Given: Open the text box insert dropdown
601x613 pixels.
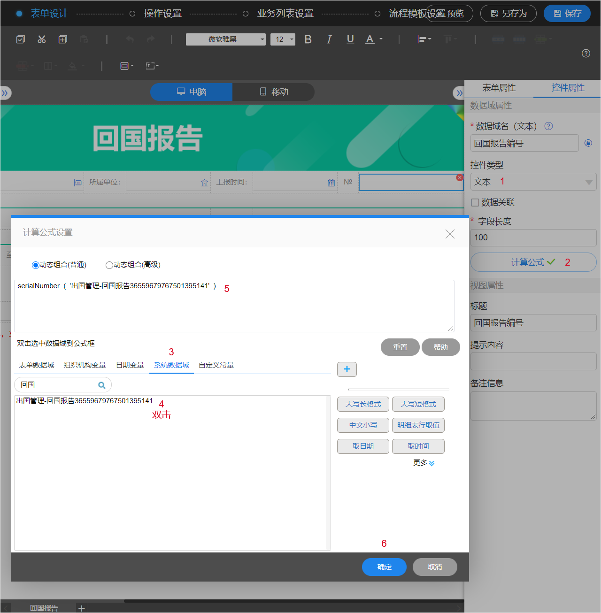Looking at the screenshot, I should [x=152, y=66].
